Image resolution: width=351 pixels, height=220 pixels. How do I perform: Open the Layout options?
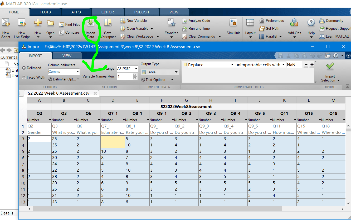coord(250,28)
